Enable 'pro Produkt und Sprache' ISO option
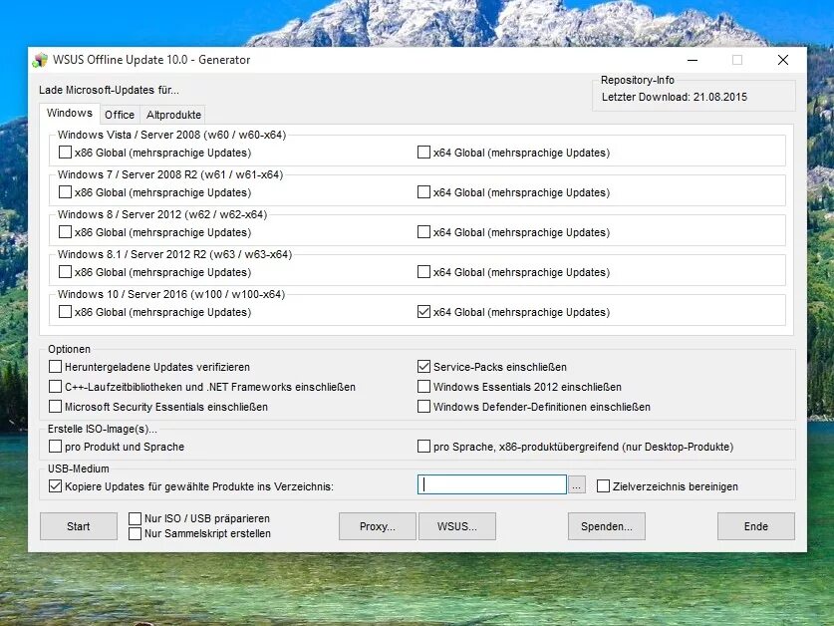This screenshot has height=626, width=834. coord(56,447)
